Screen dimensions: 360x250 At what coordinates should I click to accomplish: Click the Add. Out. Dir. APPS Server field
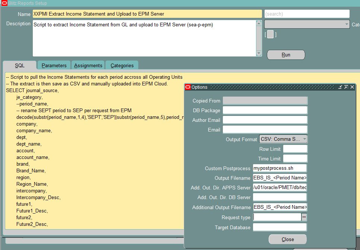[x=280, y=188]
